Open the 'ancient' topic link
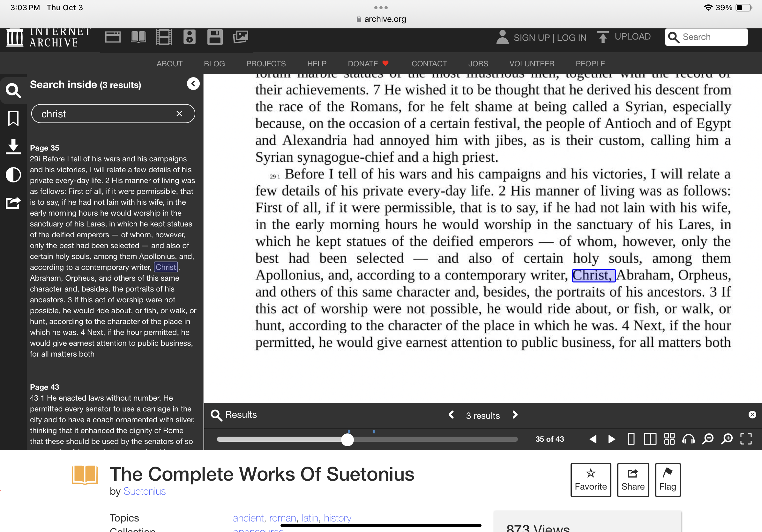The image size is (762, 532). (248, 518)
